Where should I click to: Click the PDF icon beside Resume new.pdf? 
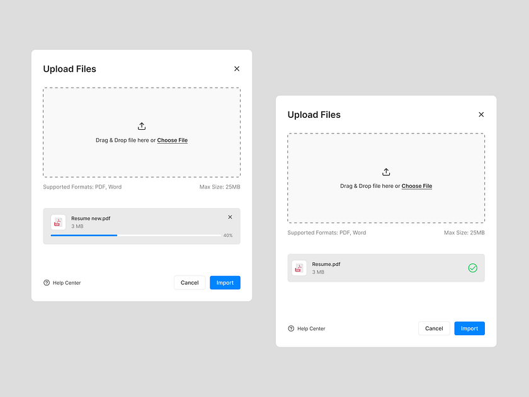point(58,222)
